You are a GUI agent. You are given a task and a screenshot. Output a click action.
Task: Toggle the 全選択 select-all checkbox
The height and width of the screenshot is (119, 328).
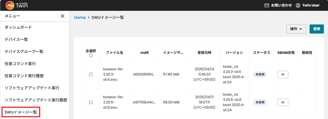pyautogui.click(x=91, y=56)
